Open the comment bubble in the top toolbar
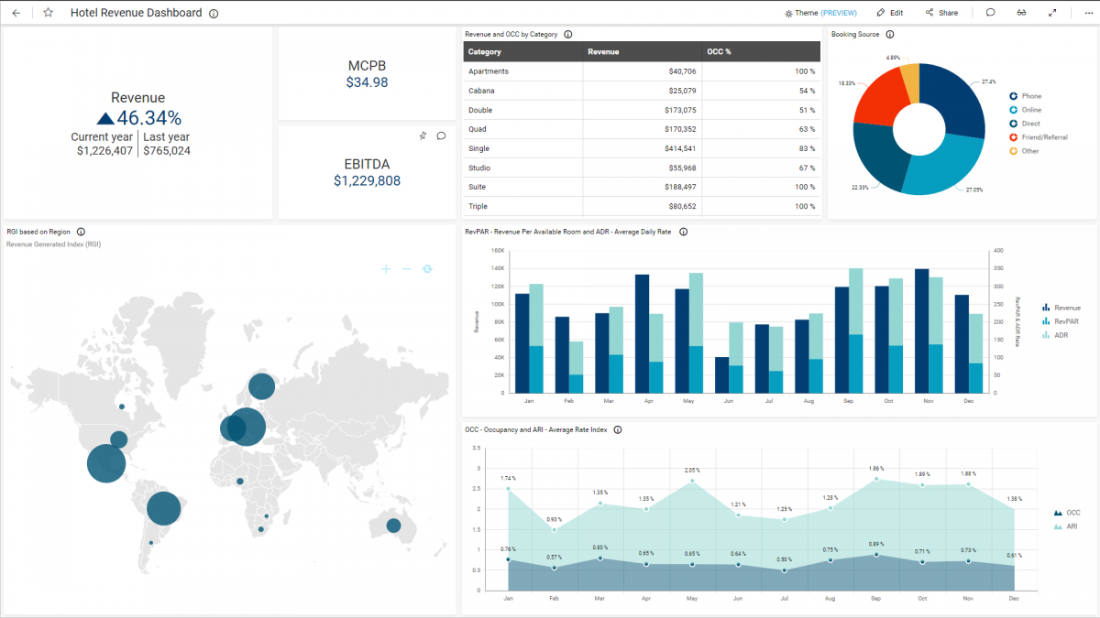The image size is (1100, 618). point(991,13)
